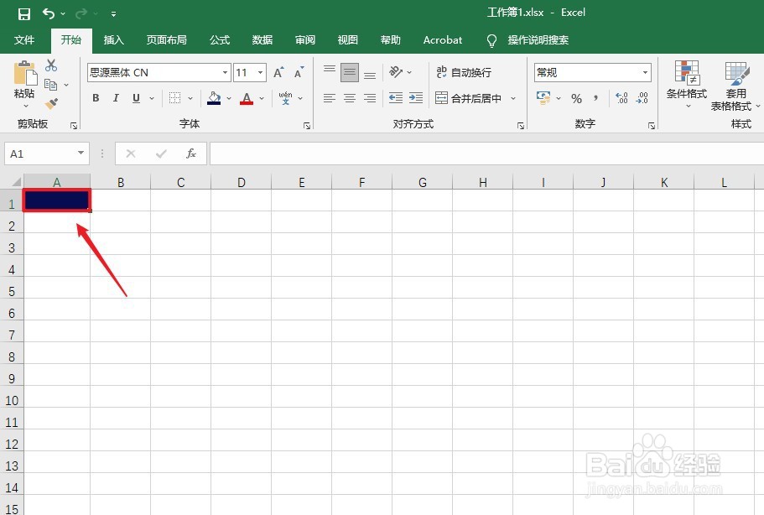Toggle bold formatting in the font group
Image resolution: width=764 pixels, height=515 pixels.
[x=96, y=98]
